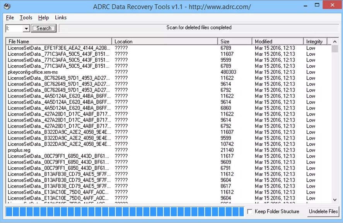Open the Help menu
The image size is (343, 223).
coord(43,17)
